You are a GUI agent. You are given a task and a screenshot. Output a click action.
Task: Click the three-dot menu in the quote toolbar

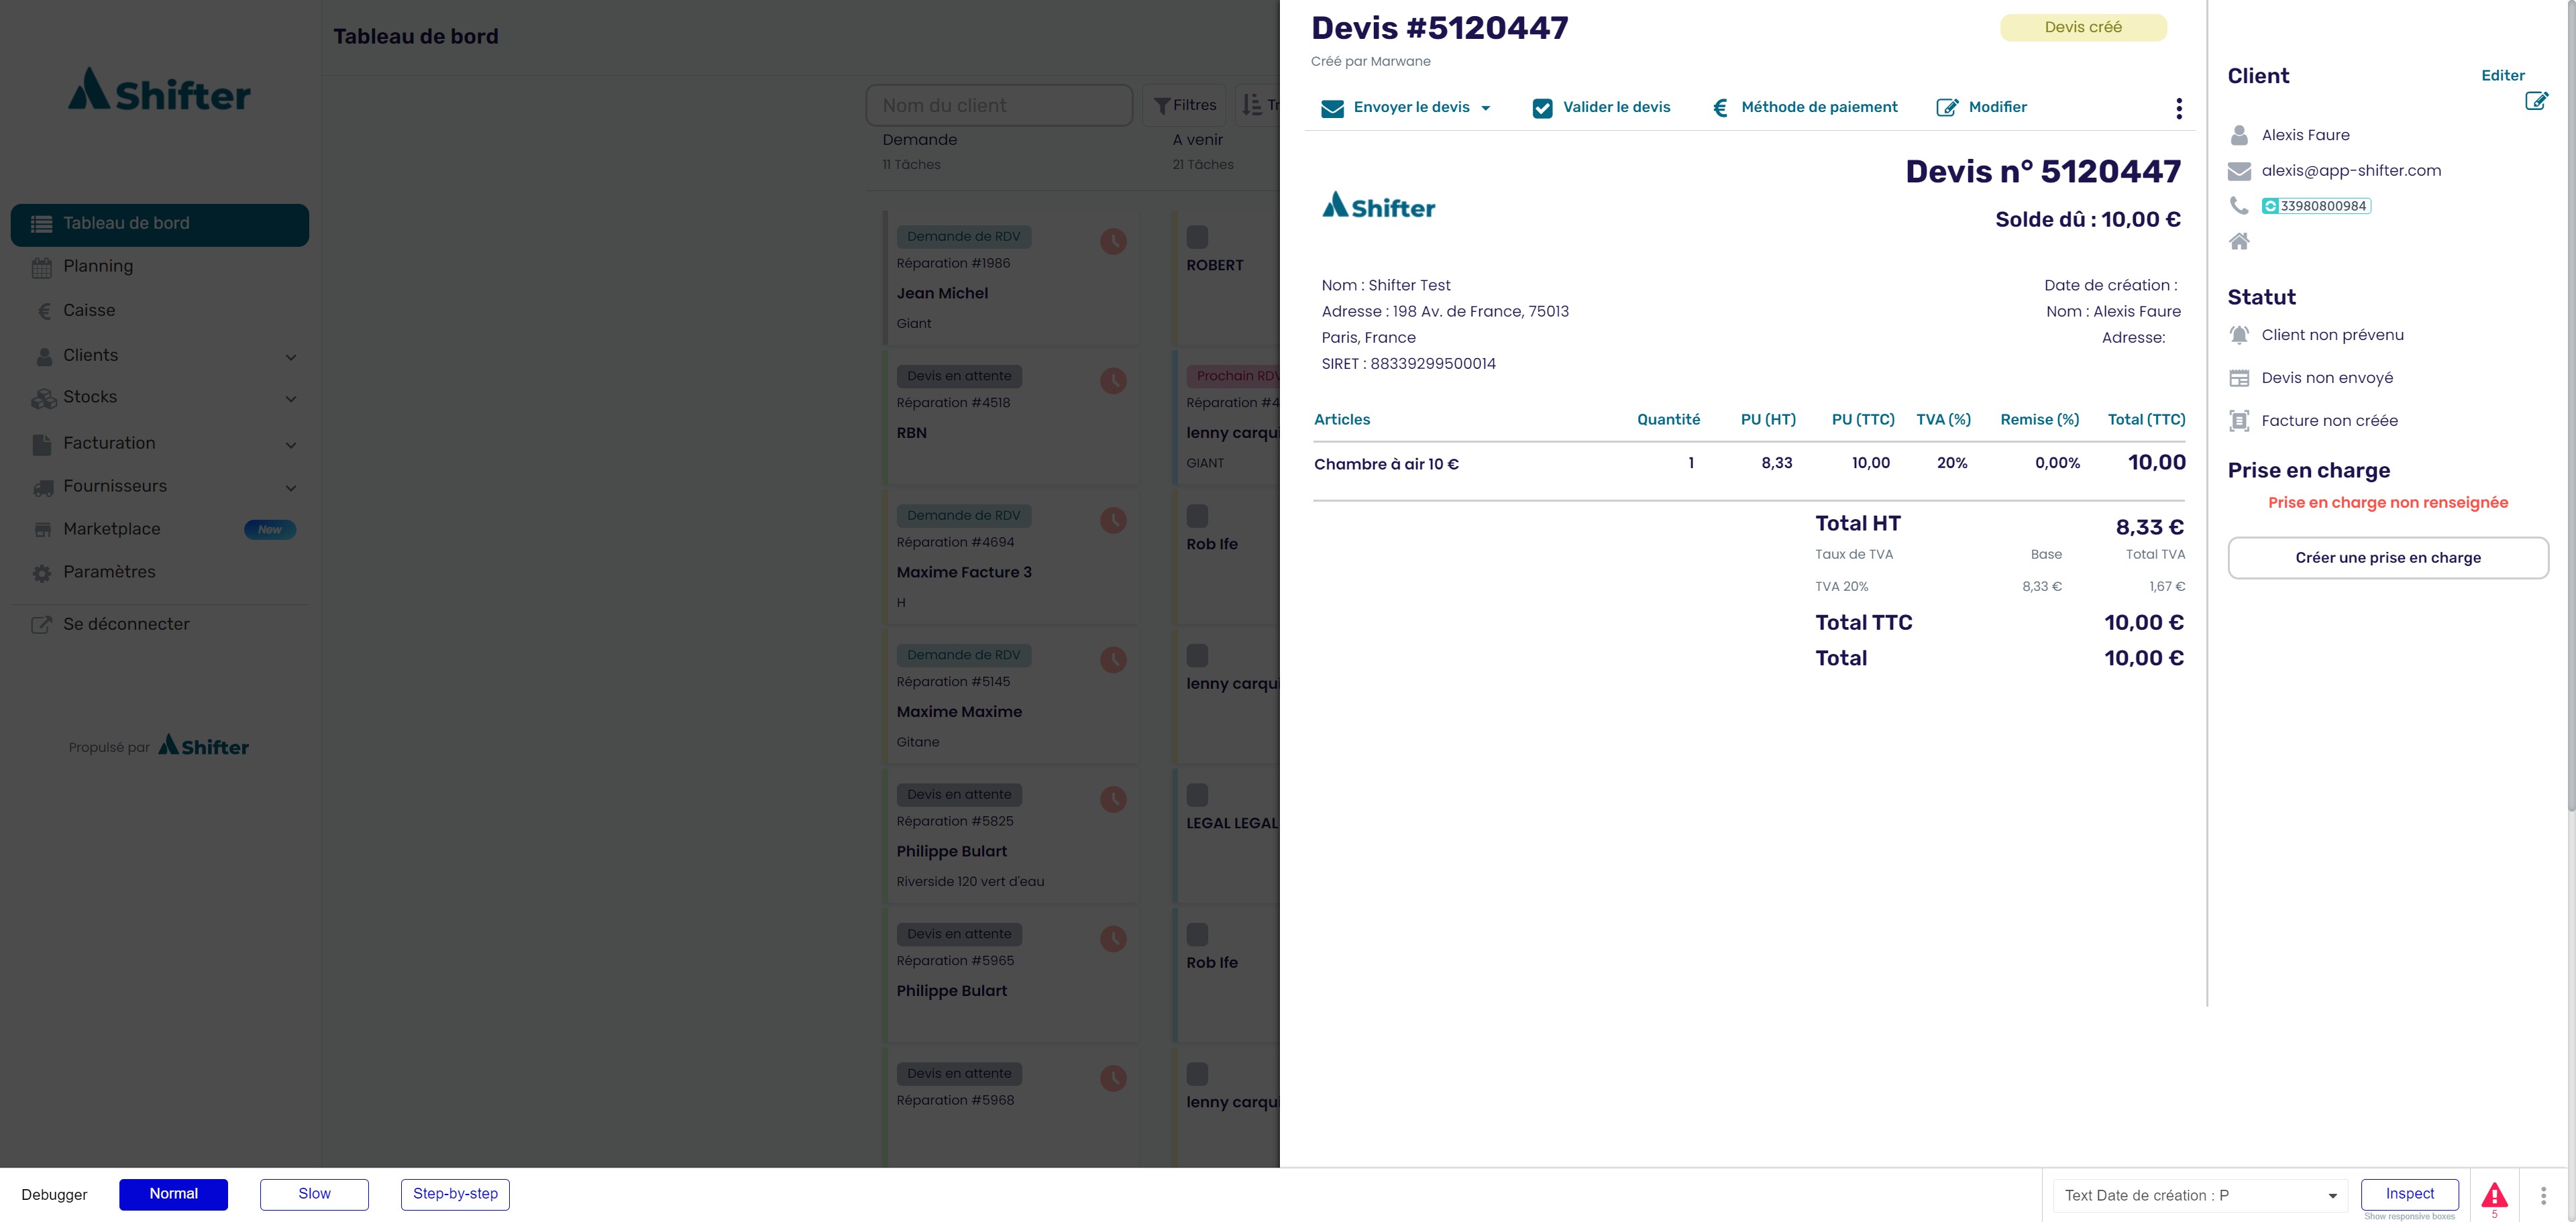pyautogui.click(x=2179, y=108)
